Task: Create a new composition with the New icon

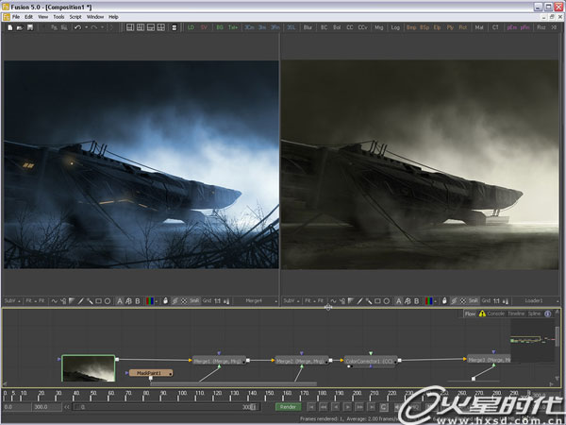Action: (9, 27)
